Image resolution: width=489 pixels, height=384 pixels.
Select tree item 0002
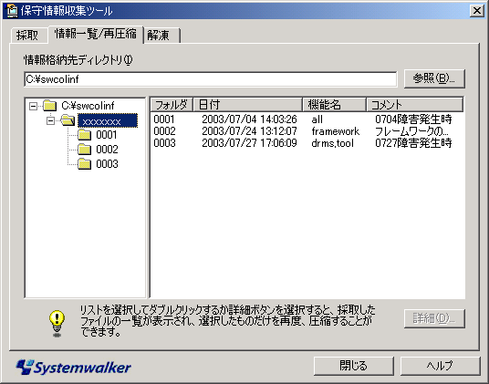coord(107,150)
